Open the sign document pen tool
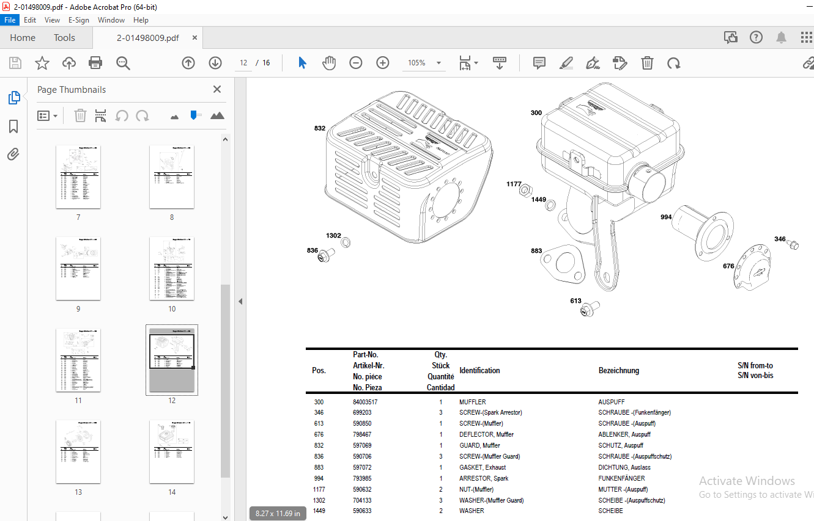 (x=593, y=63)
